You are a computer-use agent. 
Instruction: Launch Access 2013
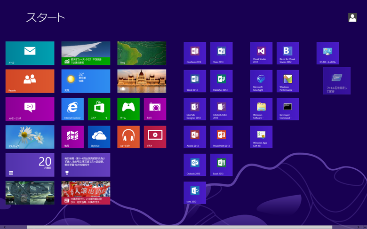click(x=195, y=137)
